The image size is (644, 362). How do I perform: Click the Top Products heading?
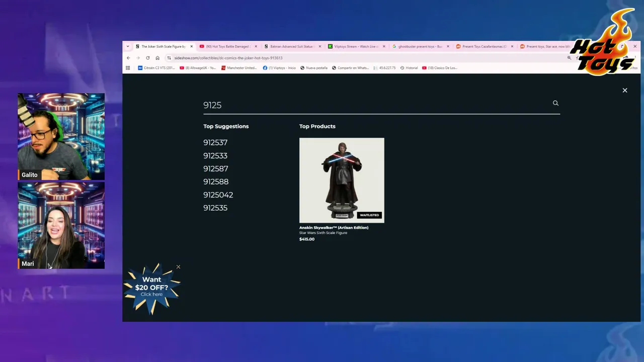coord(317,126)
